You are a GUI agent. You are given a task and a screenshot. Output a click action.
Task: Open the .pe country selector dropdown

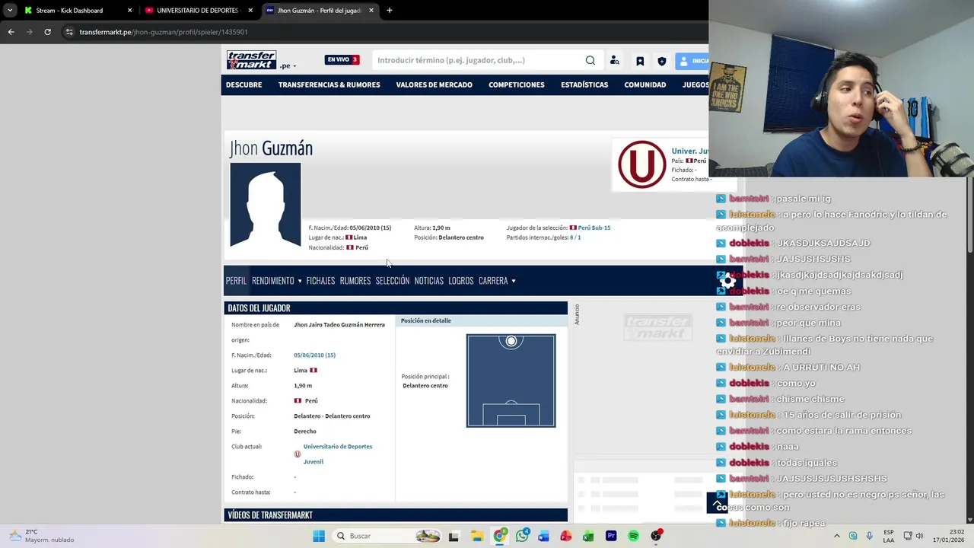click(288, 66)
